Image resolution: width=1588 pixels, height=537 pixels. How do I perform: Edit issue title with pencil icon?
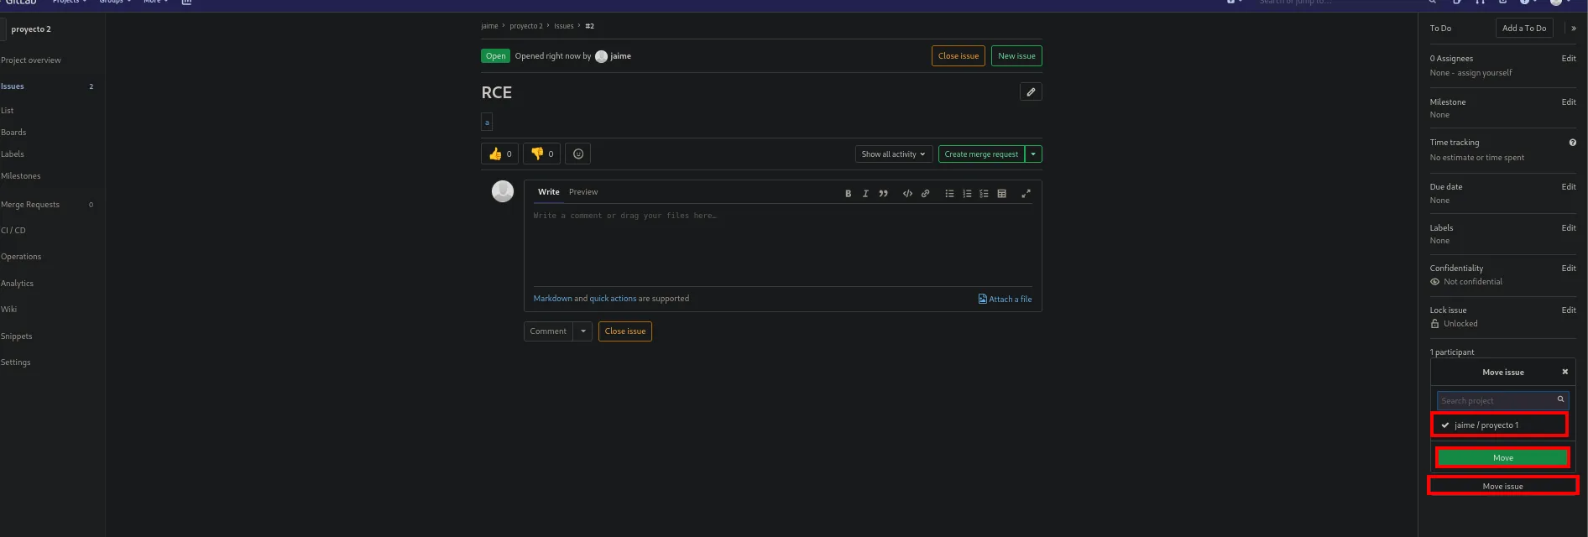click(x=1031, y=91)
